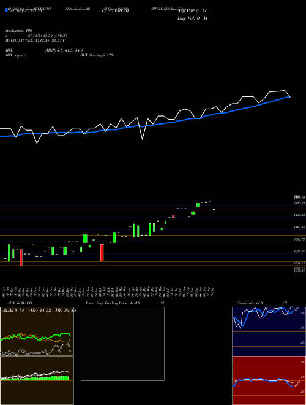Click the 1123.23 price axis label

tap(299, 215)
